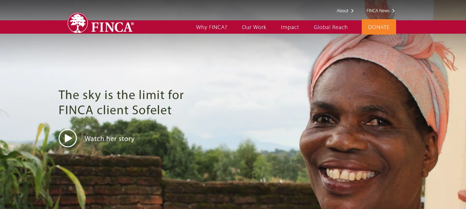Click the headline 'The sky is the limit for'
The image size is (466, 209).
[x=121, y=95]
